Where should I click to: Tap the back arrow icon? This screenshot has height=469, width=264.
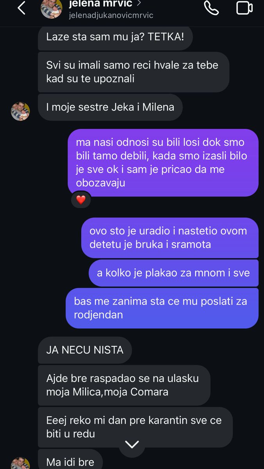[x=21, y=8]
